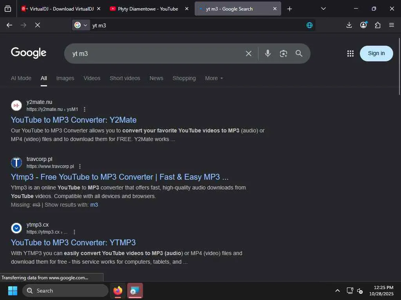Switch to AI Mode results
Image resolution: width=401 pixels, height=300 pixels.
coord(21,78)
